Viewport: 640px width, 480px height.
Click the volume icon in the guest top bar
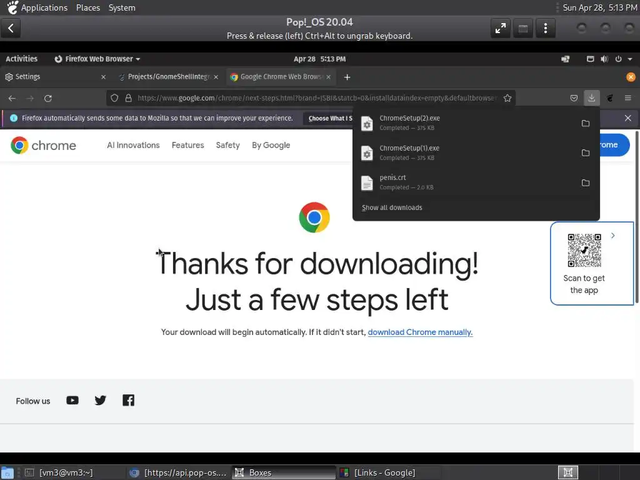click(x=604, y=59)
